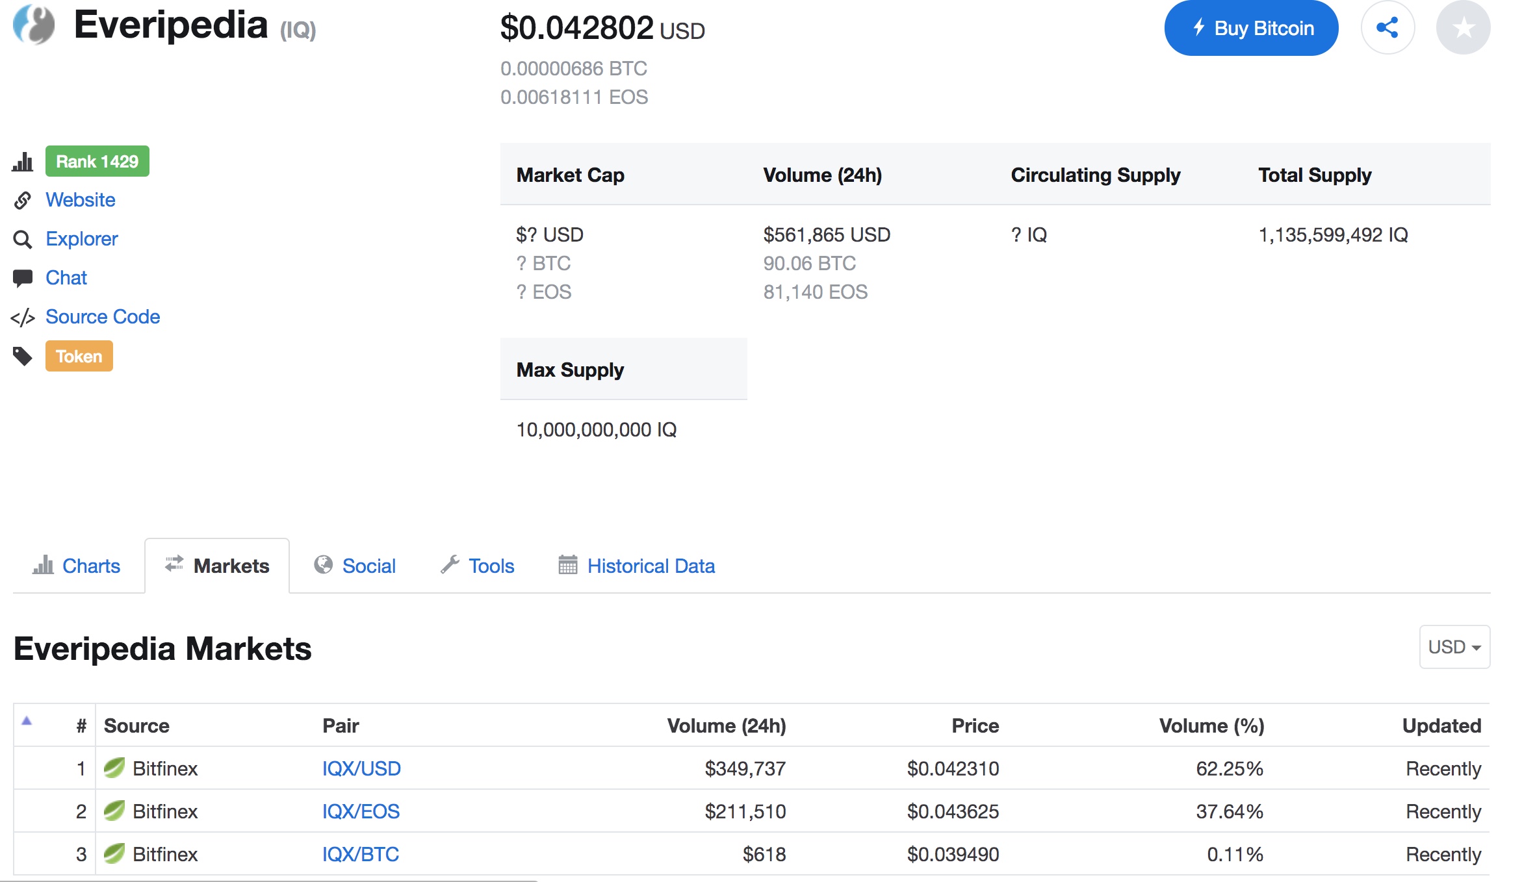Click the Chat speech bubble icon
The width and height of the screenshot is (1522, 882).
click(23, 278)
